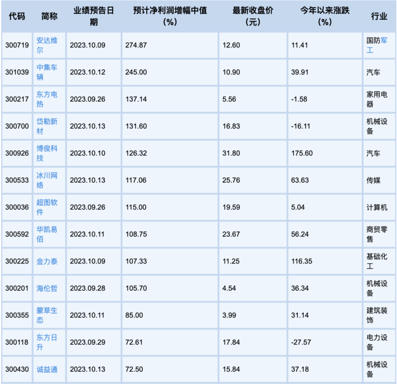Select stock code 300926
Screen dimensions: 397x384
[17, 153]
